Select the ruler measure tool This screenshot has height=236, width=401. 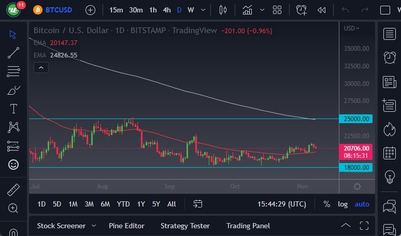coord(13,190)
